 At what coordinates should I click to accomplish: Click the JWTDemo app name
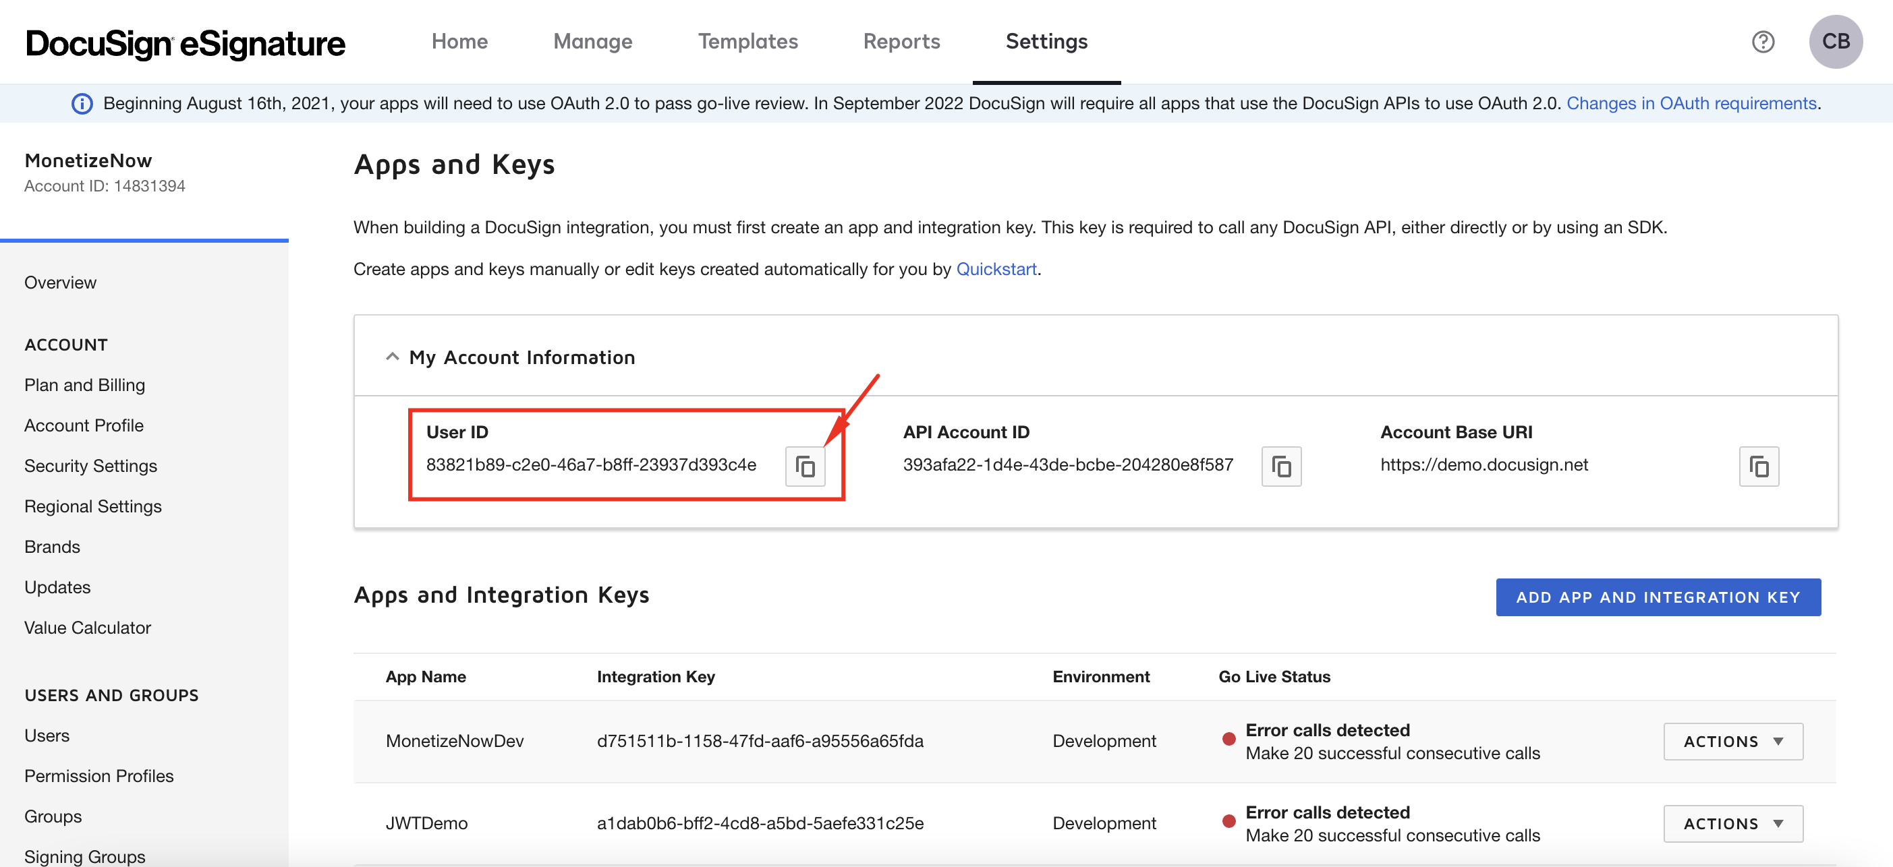(x=426, y=824)
